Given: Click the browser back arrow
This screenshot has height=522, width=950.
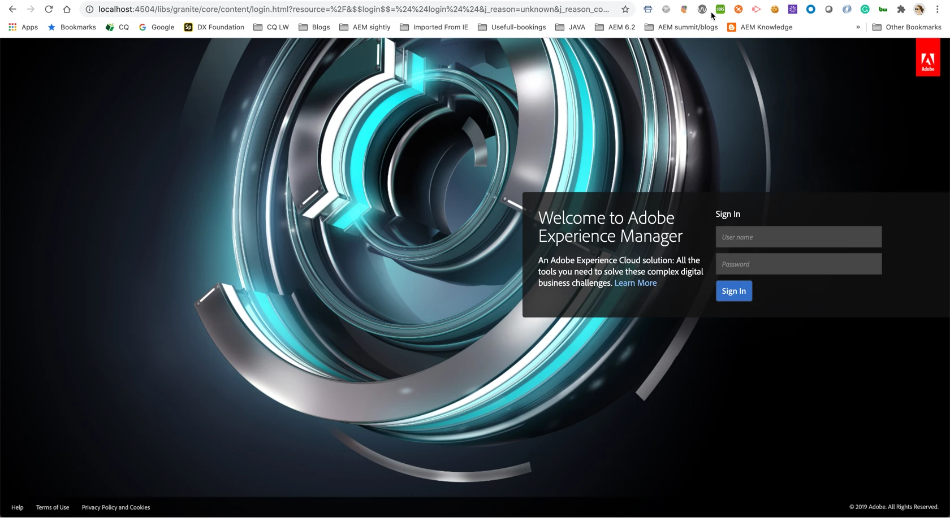Looking at the screenshot, I should (12, 9).
